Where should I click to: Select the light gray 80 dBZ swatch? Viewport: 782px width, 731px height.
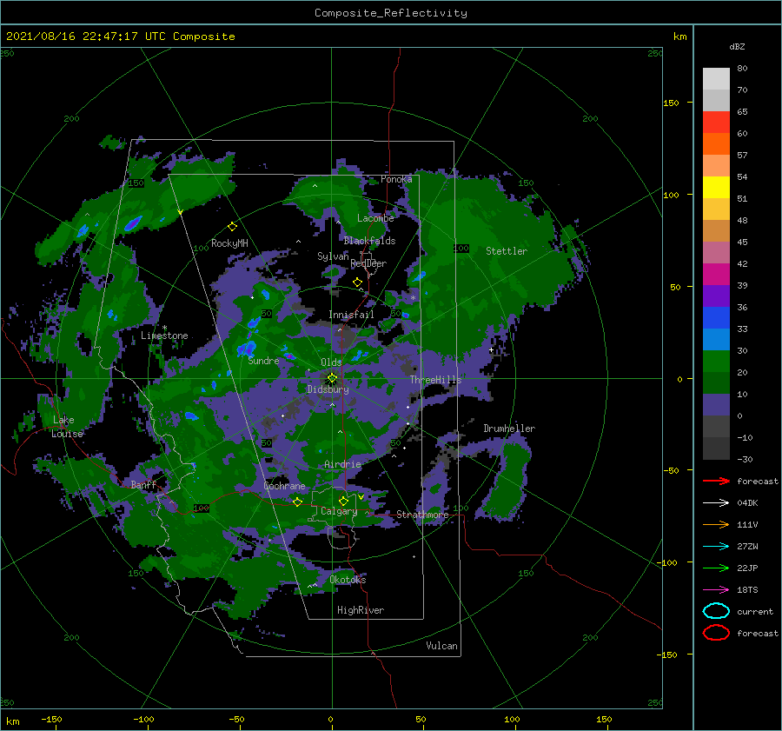pos(716,78)
